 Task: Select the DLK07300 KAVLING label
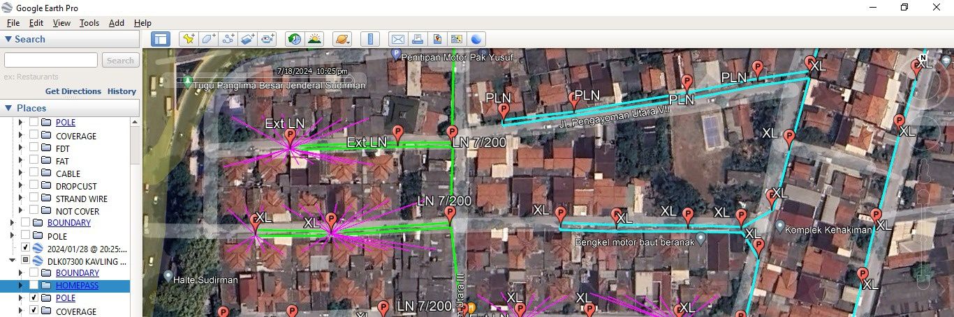point(88,261)
